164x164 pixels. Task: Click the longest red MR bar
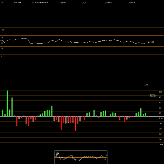(75, 124)
